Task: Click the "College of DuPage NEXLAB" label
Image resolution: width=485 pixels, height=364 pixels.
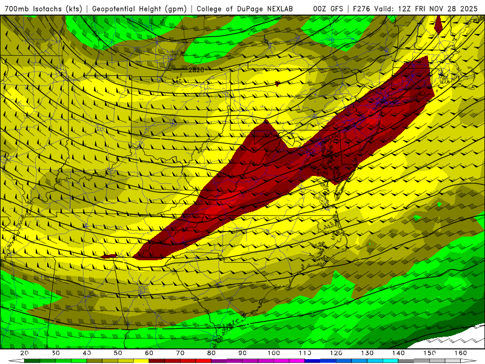Action: 245,8
